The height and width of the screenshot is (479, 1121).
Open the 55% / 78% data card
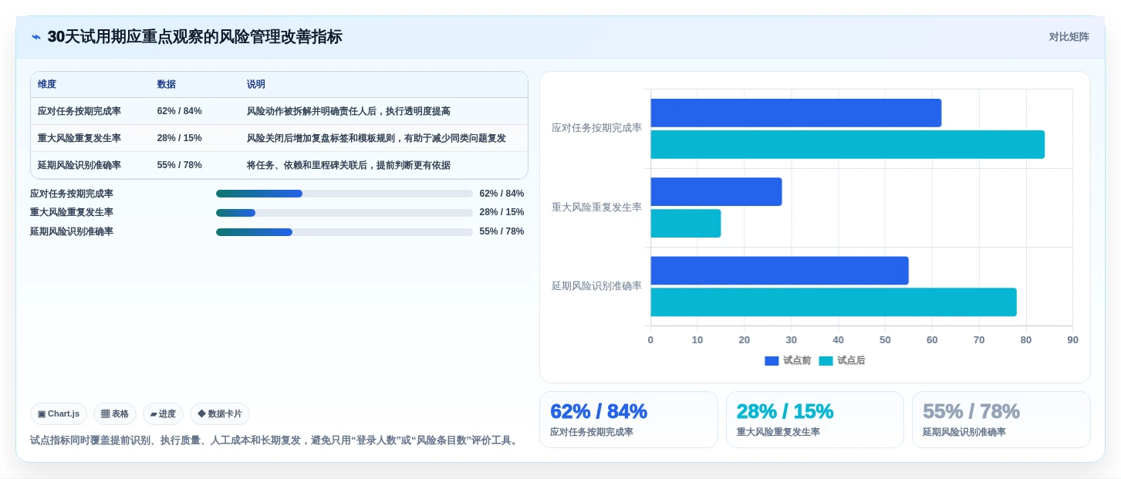[1001, 420]
